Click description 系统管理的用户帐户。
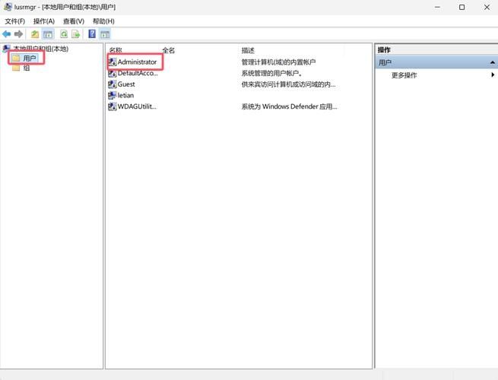This screenshot has height=380, width=498. 272,73
